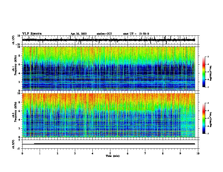Click the "-5" tick on ch.3(V) axis
Viewport: 223px width, 172px height.
click(19, 149)
